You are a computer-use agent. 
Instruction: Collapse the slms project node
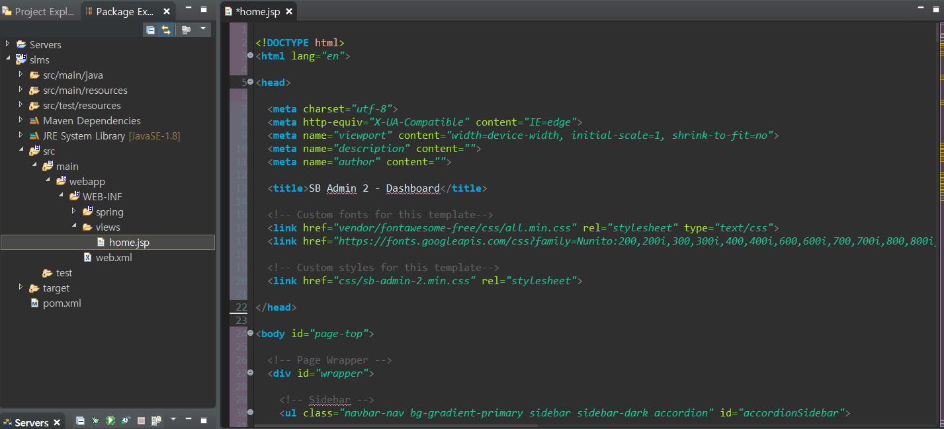point(7,59)
